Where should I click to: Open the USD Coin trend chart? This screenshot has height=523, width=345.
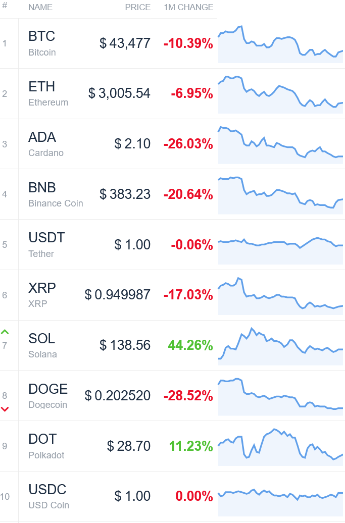pyautogui.click(x=281, y=497)
